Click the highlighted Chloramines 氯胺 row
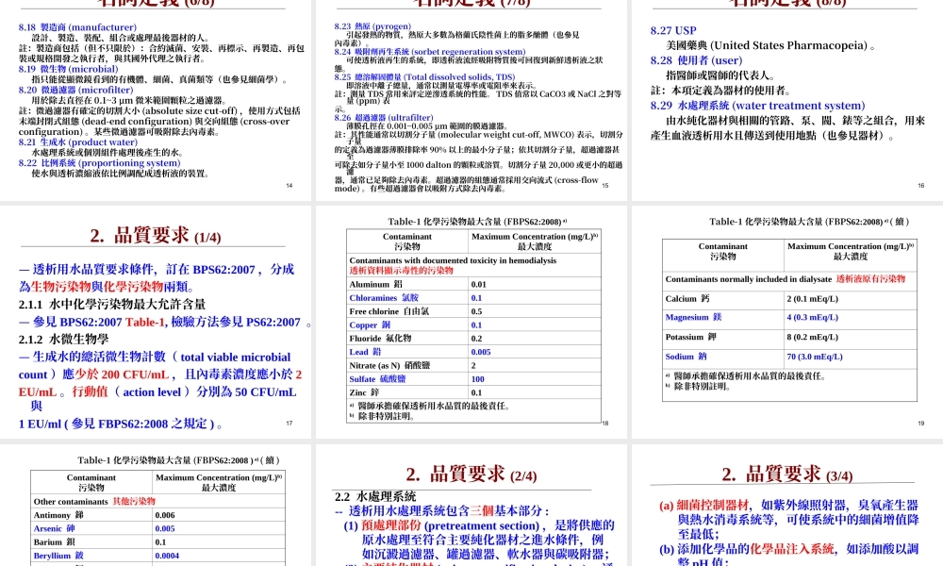 pos(387,296)
